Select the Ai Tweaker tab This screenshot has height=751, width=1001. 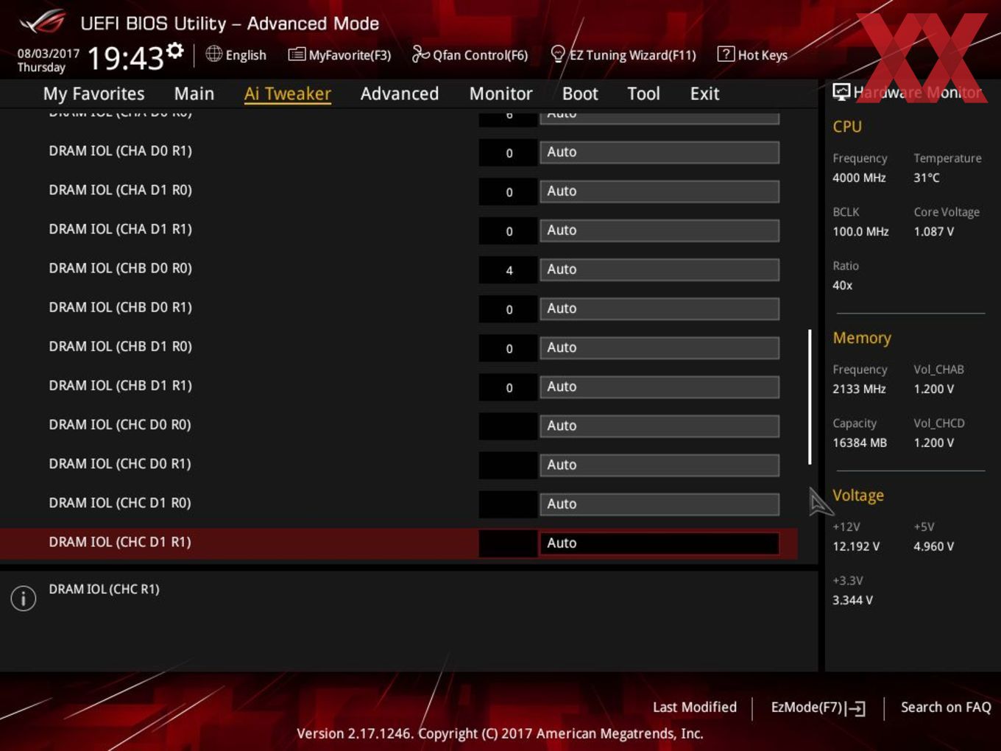[288, 94]
